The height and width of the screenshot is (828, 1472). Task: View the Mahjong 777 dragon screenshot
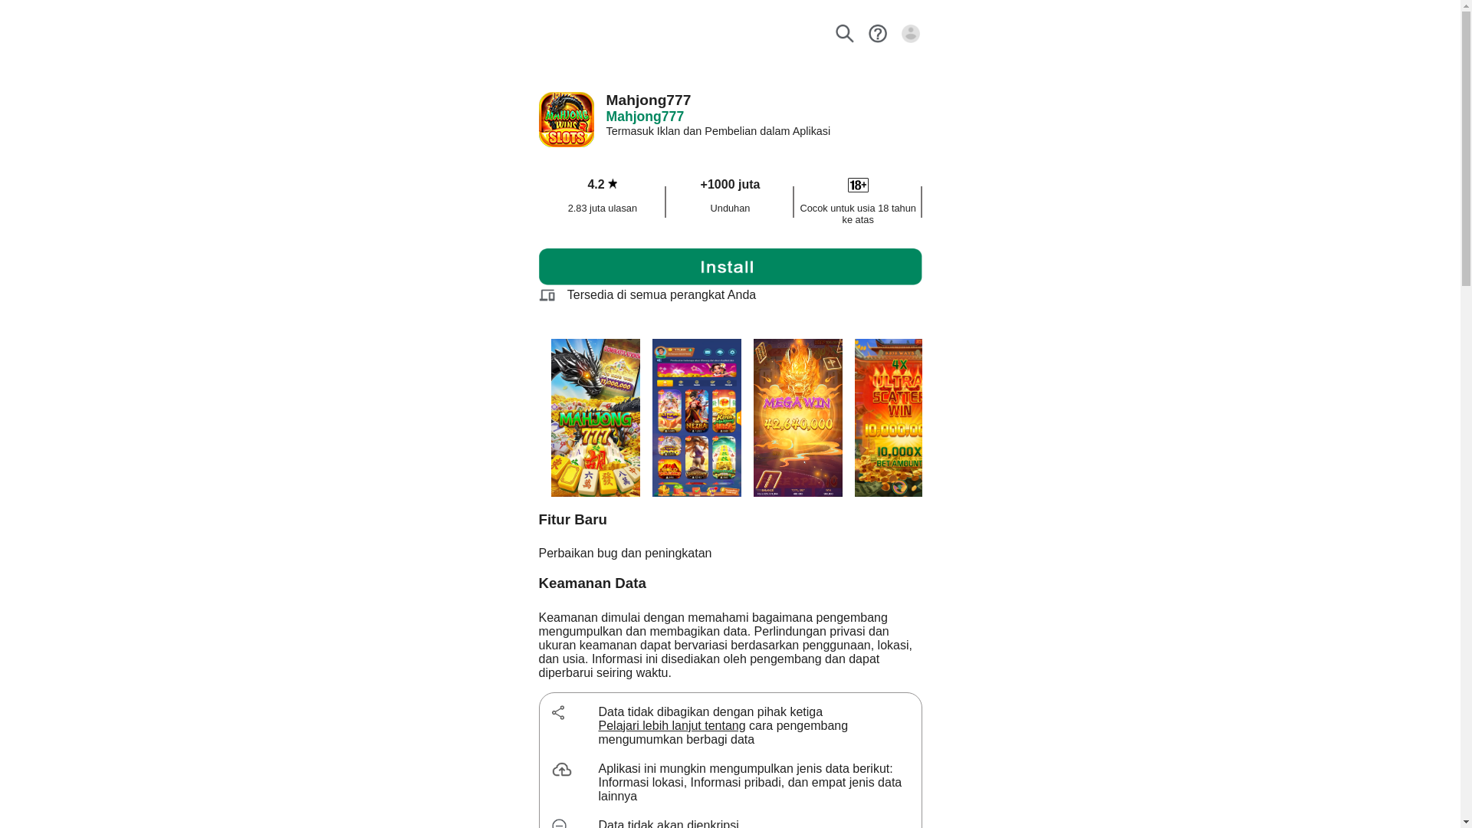596,418
